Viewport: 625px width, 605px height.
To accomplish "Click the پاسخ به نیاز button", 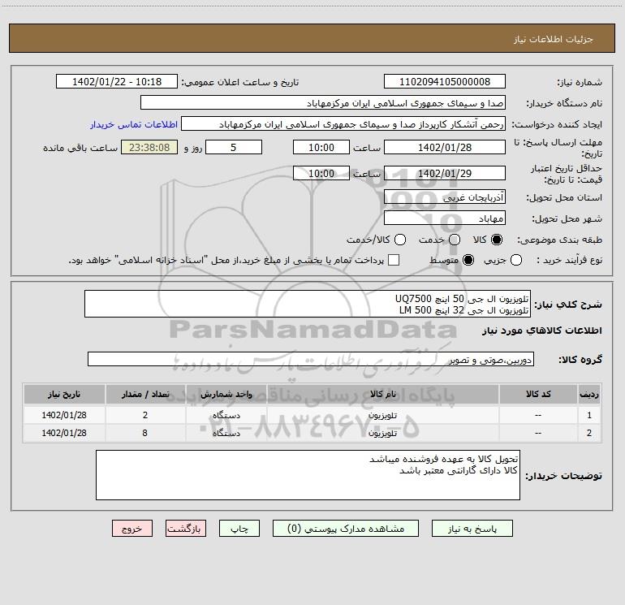I will click(x=472, y=529).
